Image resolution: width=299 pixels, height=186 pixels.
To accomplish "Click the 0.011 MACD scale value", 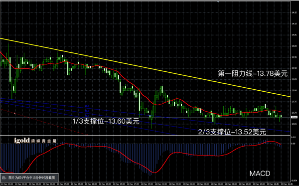I will click(294, 137).
